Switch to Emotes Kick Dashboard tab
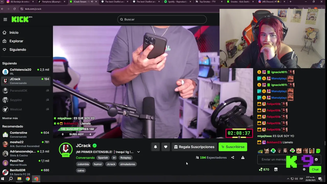 (240, 2)
